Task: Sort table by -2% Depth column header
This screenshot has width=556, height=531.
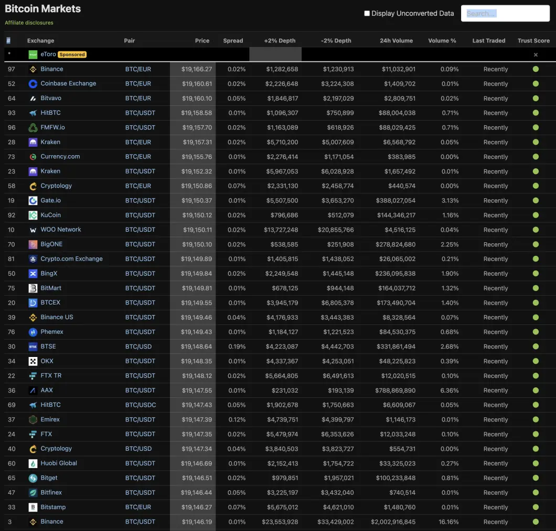Action: pos(336,41)
